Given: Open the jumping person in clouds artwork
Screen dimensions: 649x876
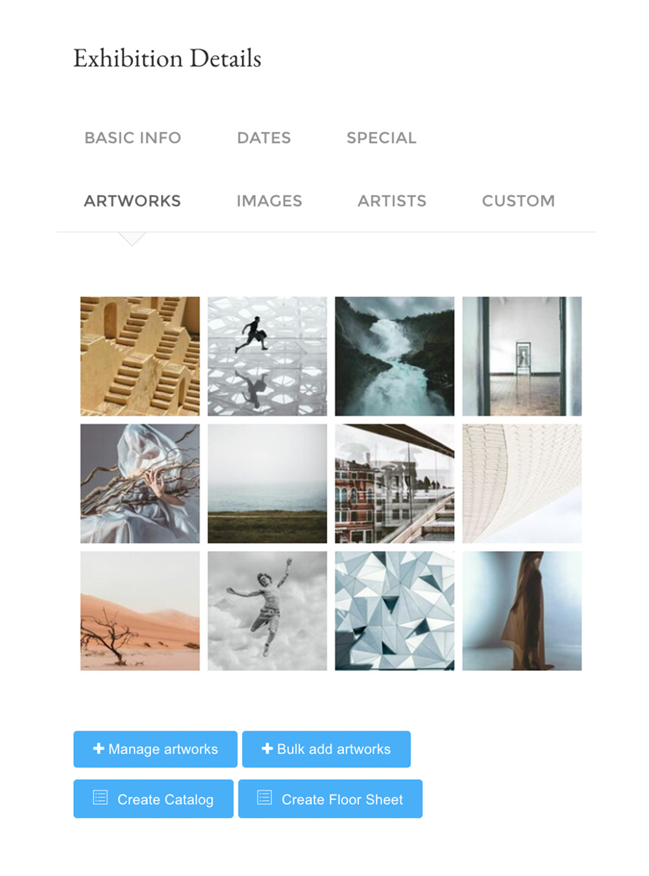Looking at the screenshot, I should [267, 611].
